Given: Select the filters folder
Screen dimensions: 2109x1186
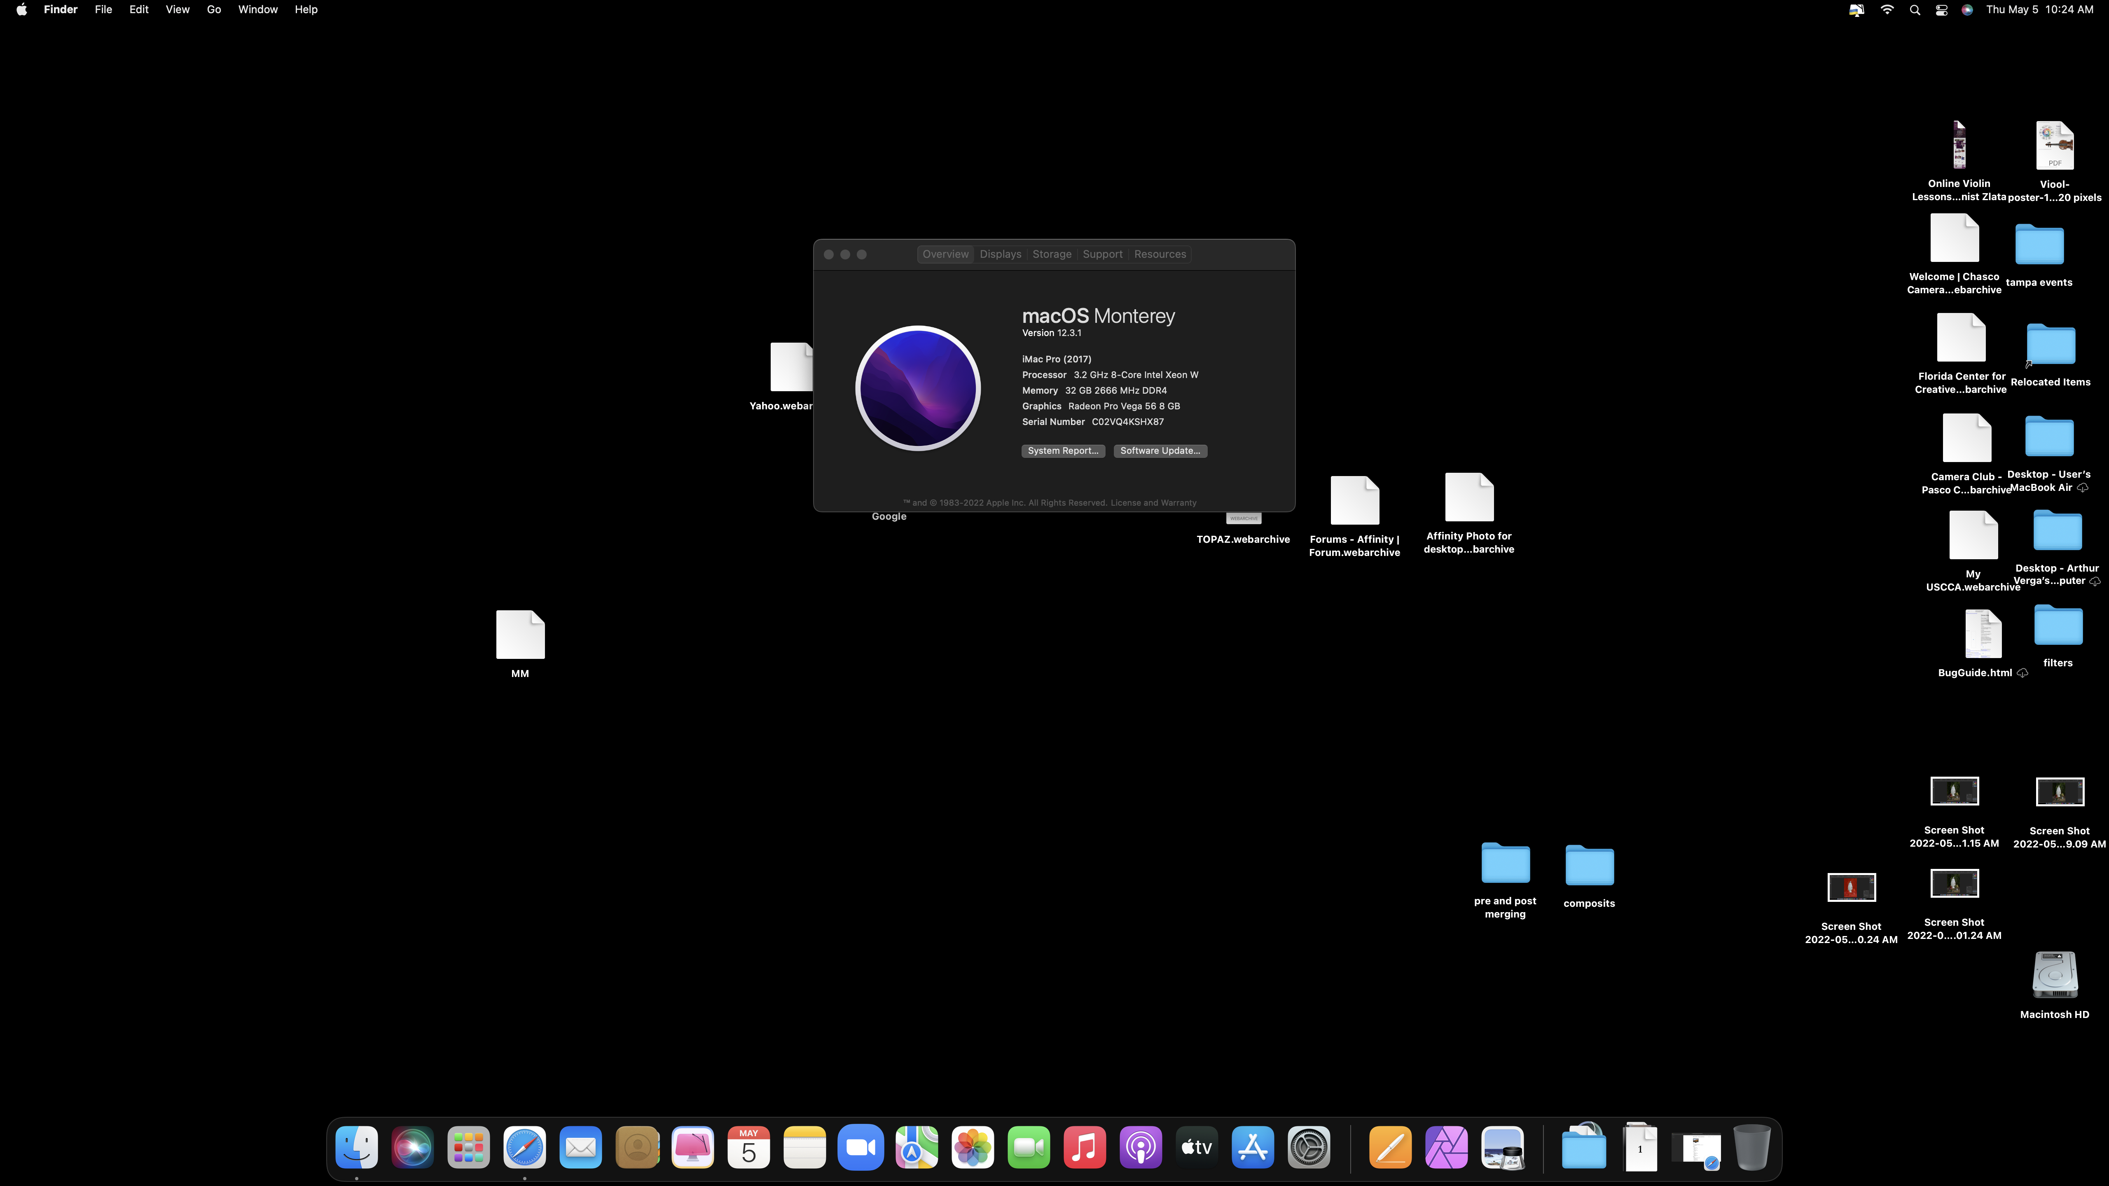Looking at the screenshot, I should coord(2058,625).
